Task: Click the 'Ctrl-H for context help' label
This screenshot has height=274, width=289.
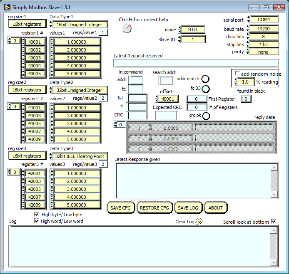Action: [x=143, y=20]
